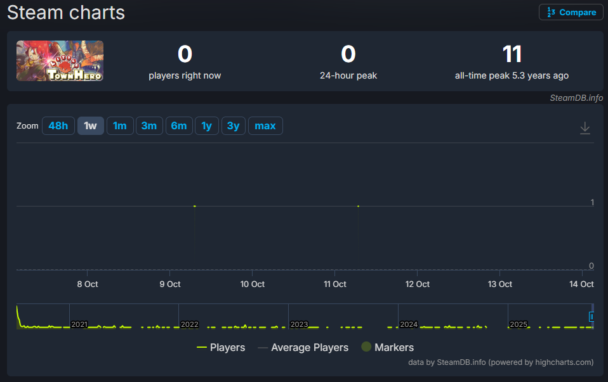Toggle the Average Players legend entry

click(303, 348)
